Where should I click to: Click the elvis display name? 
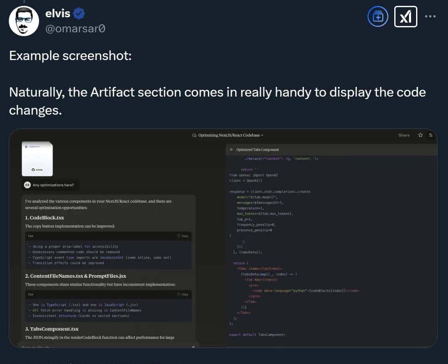point(57,14)
